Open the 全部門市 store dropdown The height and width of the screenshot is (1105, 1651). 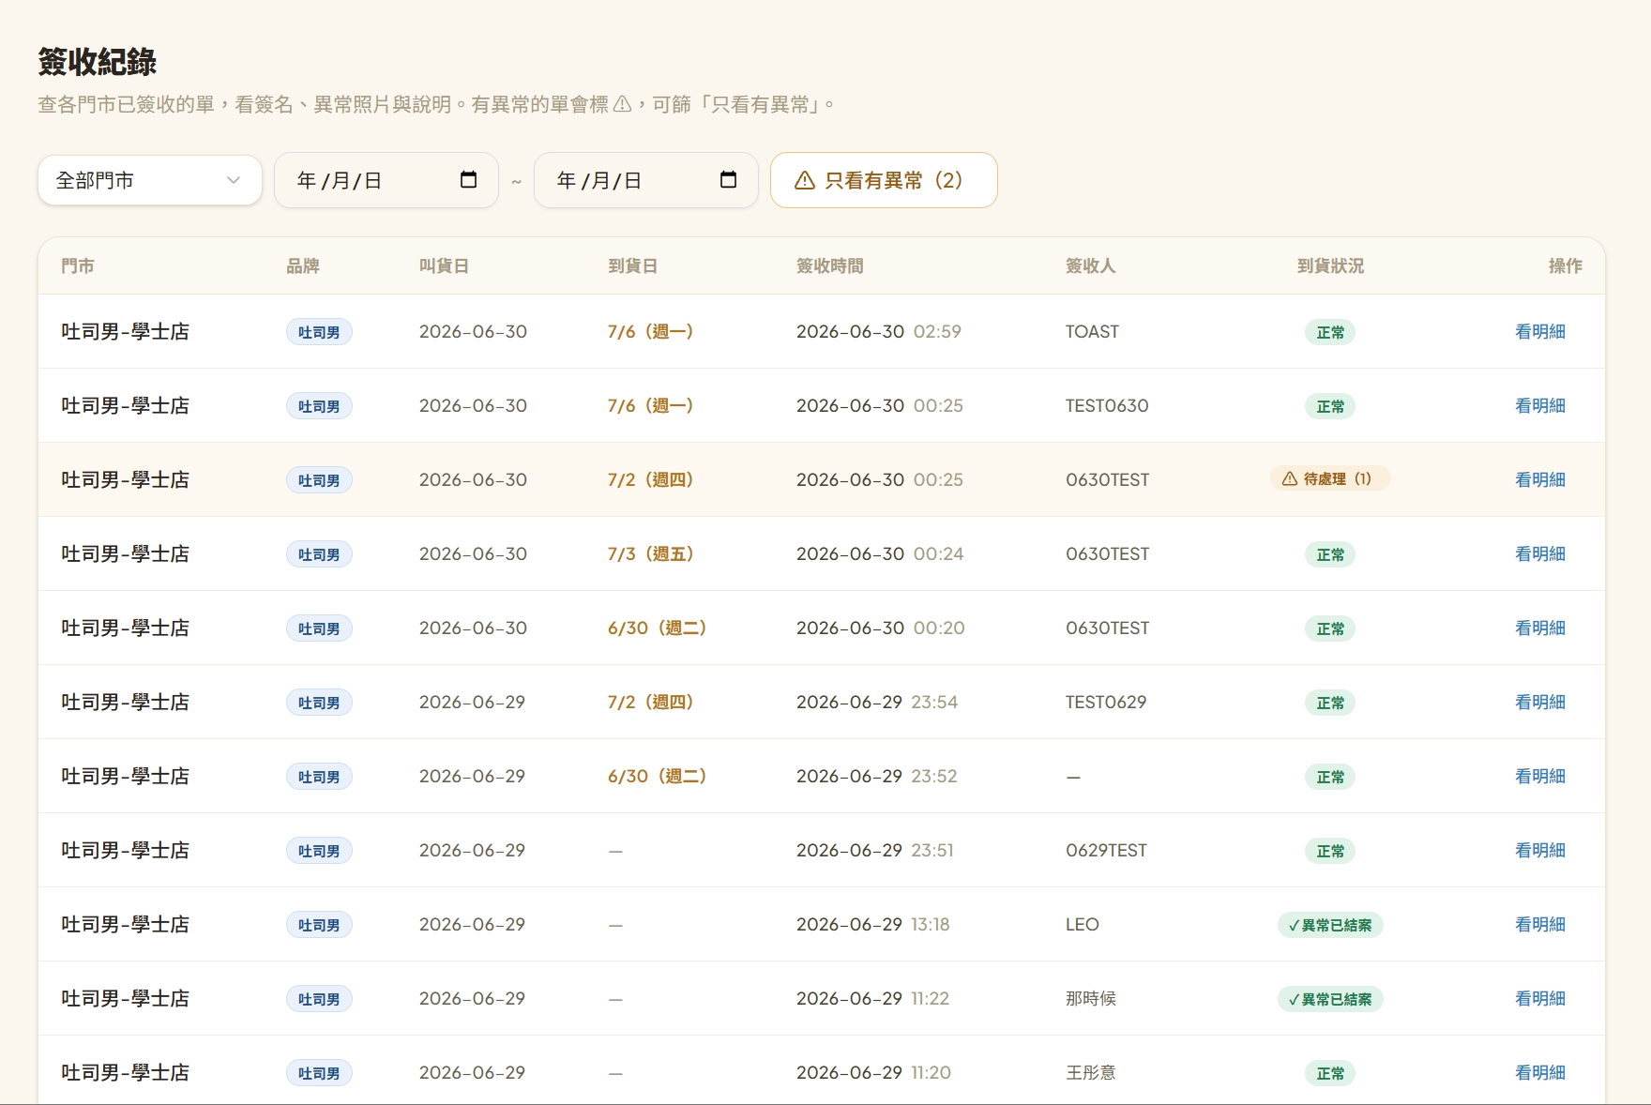click(x=150, y=180)
